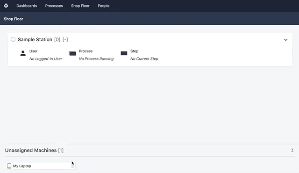
Task: Click the 'No Process Running' text
Action: click(x=96, y=59)
